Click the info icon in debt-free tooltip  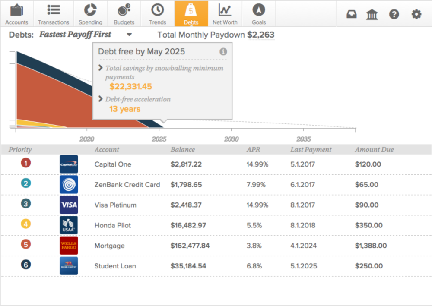(223, 52)
